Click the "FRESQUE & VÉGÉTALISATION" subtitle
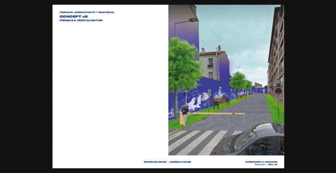Viewport: 336px width, 173px height. point(81,21)
